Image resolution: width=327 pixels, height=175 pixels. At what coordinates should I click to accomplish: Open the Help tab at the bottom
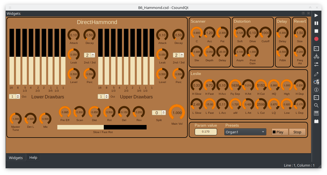[33, 157]
